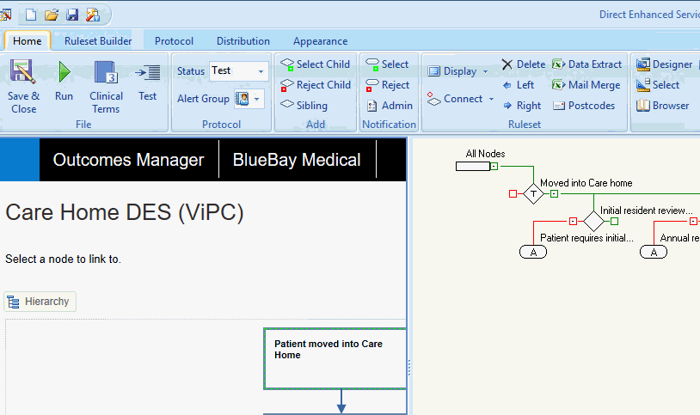Toggle the red box above Patient requires initial
This screenshot has width=700, height=415.
click(573, 222)
